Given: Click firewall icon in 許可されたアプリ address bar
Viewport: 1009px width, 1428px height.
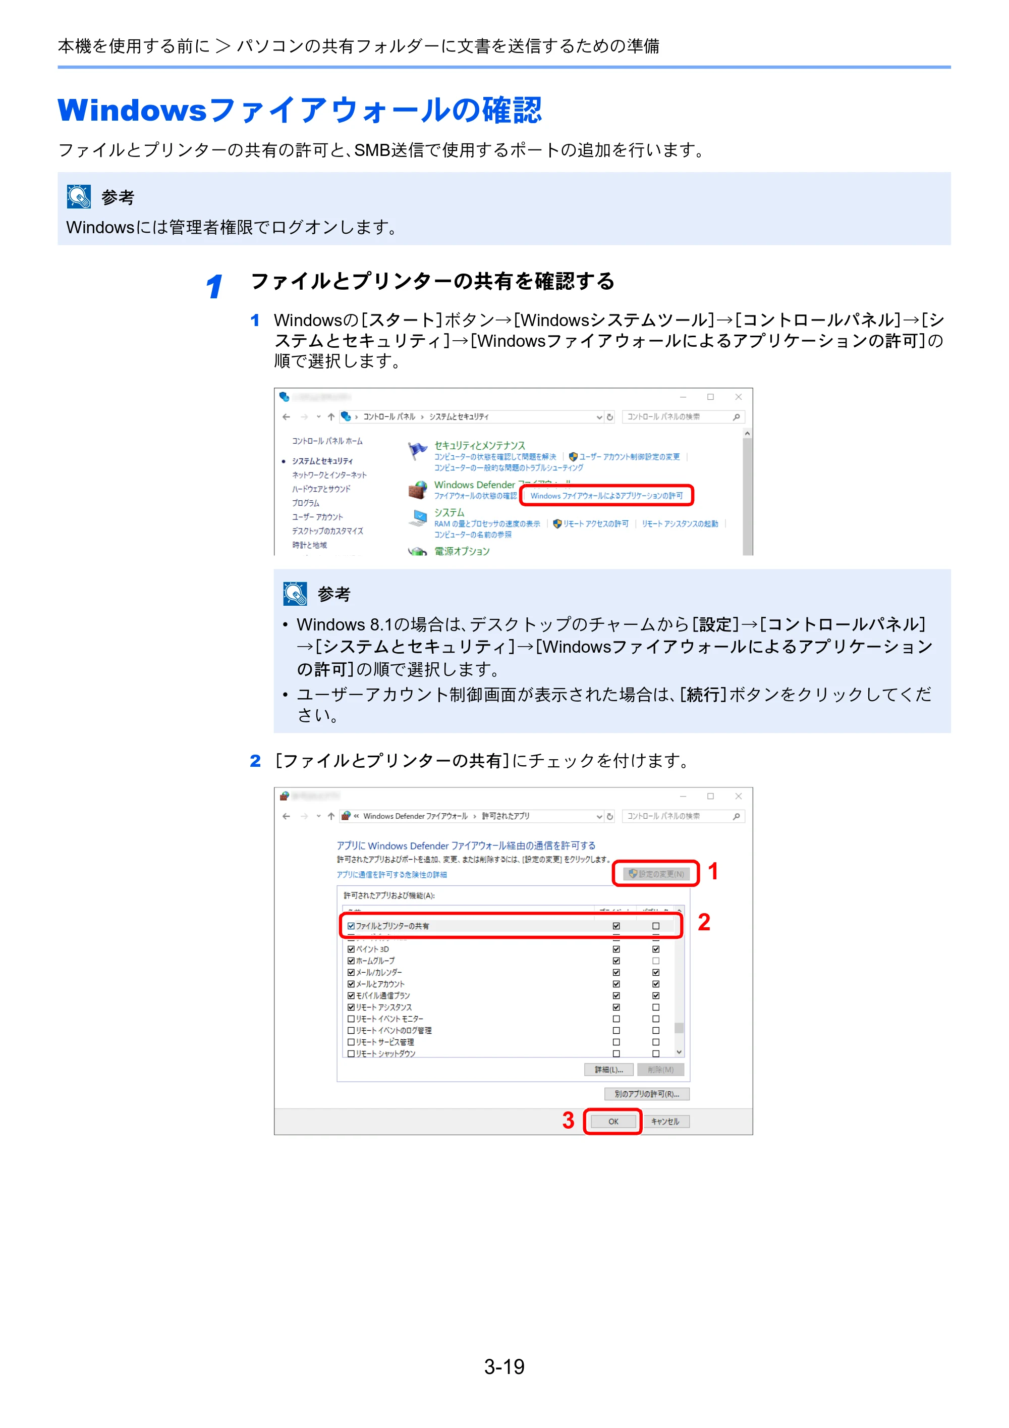Looking at the screenshot, I should tap(346, 816).
